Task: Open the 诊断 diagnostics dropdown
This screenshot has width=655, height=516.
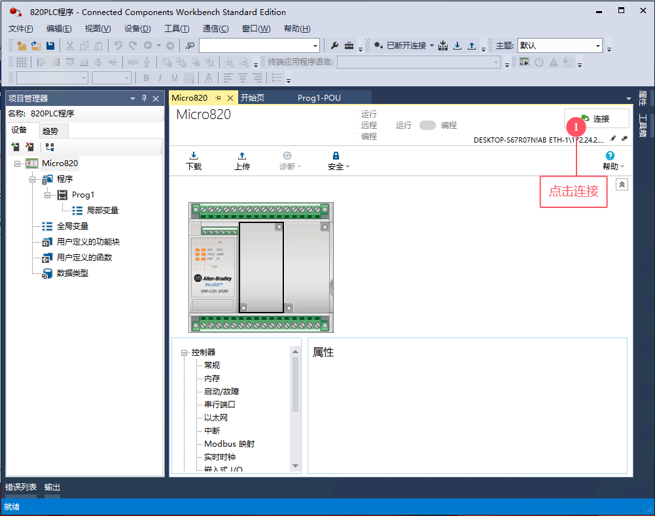Action: coord(290,161)
